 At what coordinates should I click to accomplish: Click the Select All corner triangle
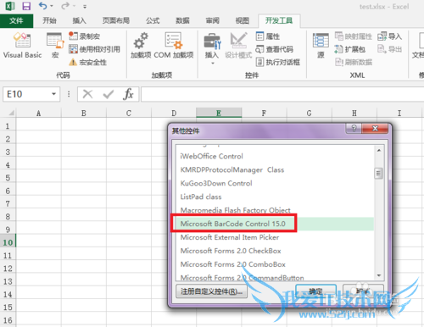click(x=11, y=113)
